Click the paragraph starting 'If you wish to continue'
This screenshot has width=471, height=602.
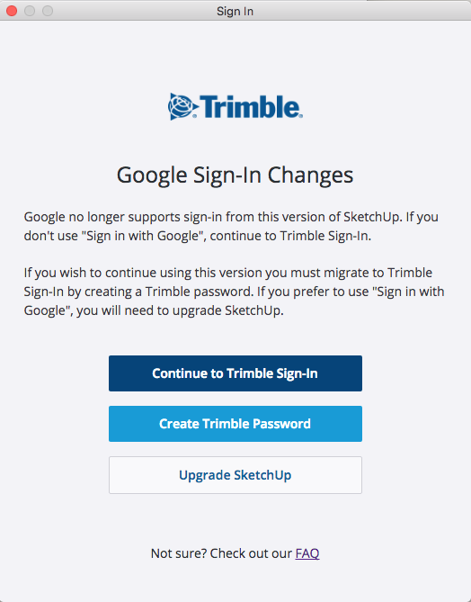coord(234,292)
